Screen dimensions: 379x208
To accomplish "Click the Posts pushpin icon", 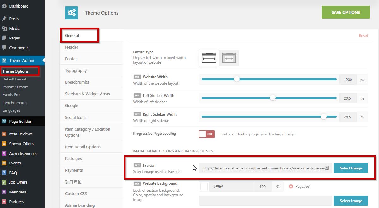I will click(x=4, y=19).
